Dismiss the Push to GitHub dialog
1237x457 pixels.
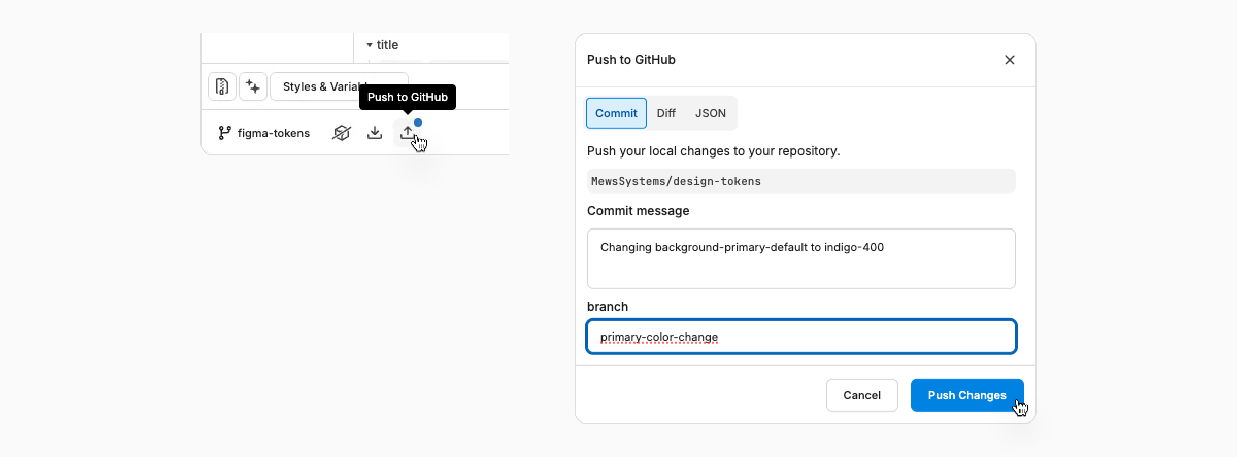coord(1009,60)
